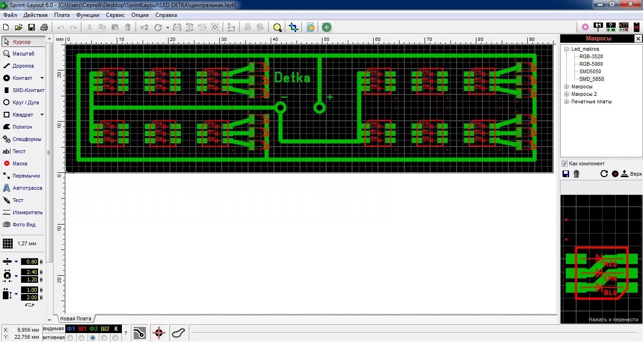This screenshot has width=643, height=342.
Task: Open the KTT design-rule check panel icon
Action: (x=624, y=27)
